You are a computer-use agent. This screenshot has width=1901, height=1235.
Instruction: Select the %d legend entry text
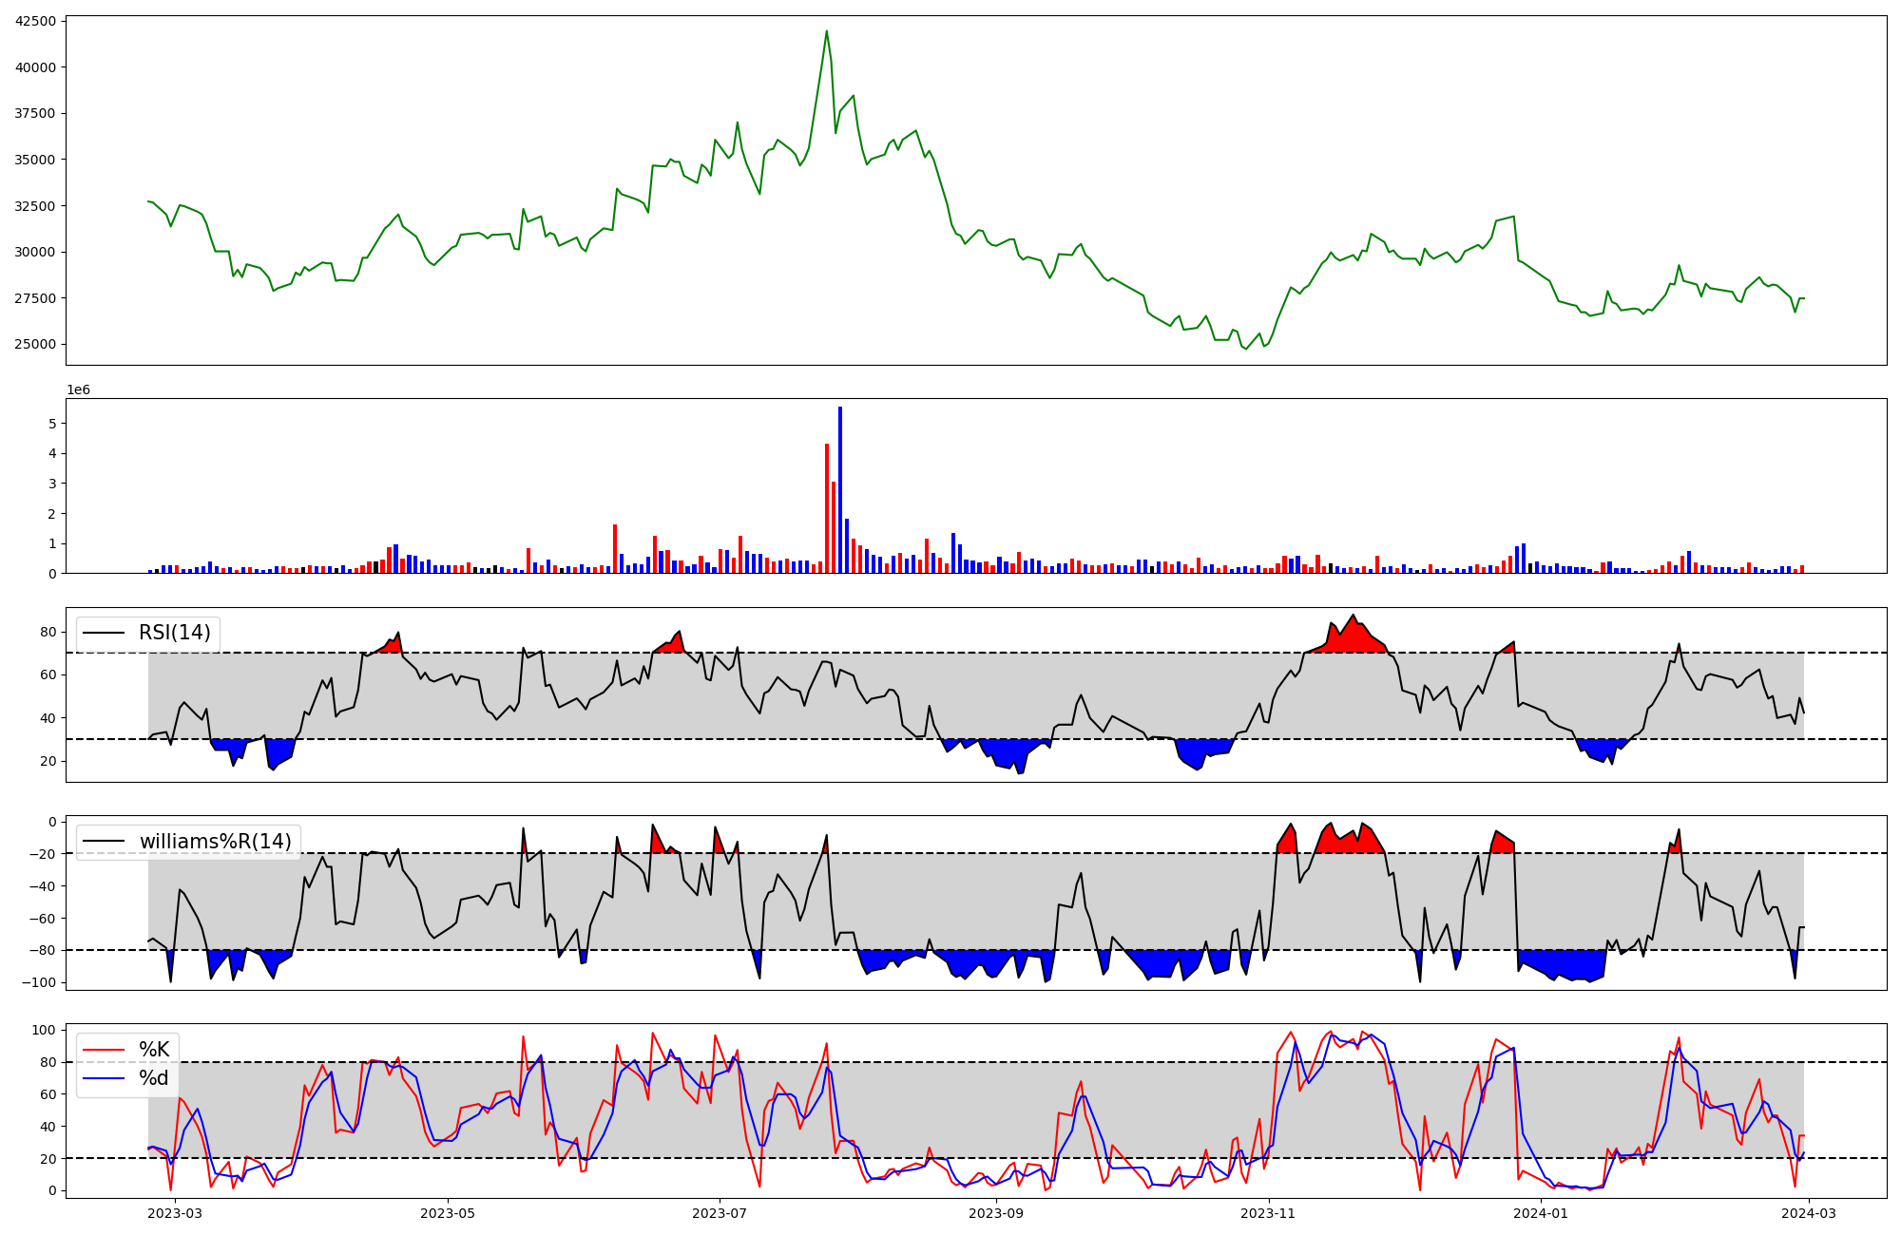[x=154, y=1078]
